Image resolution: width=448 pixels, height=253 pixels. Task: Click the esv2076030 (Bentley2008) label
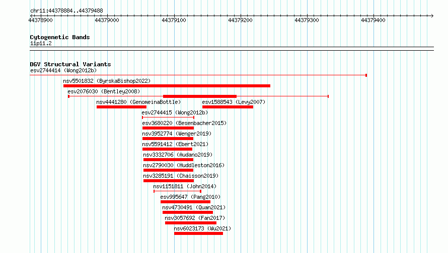coord(104,91)
